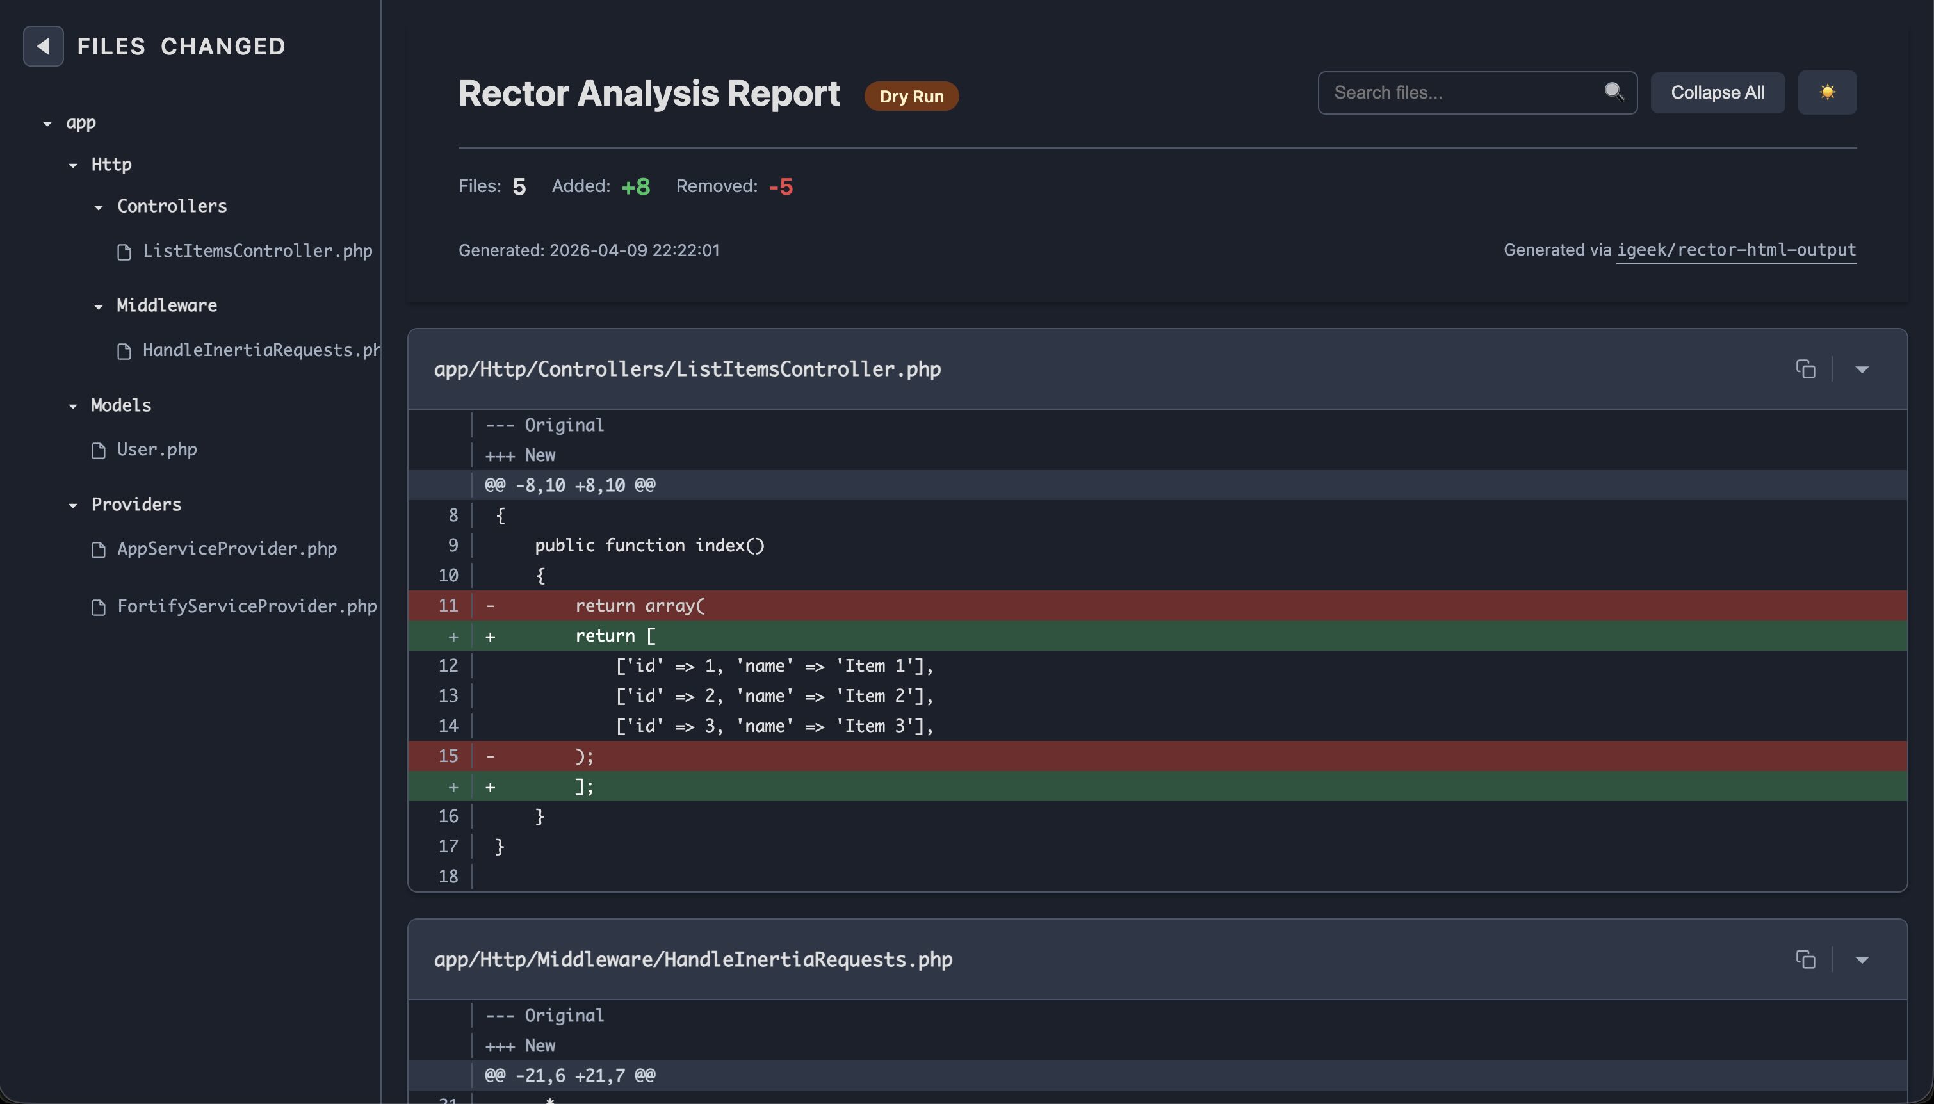Click the magnifier search icon
This screenshot has width=1934, height=1104.
(1613, 92)
